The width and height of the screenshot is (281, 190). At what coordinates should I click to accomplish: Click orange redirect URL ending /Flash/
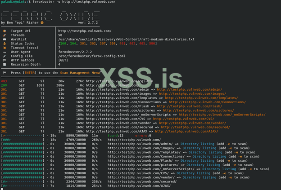tap(190, 106)
